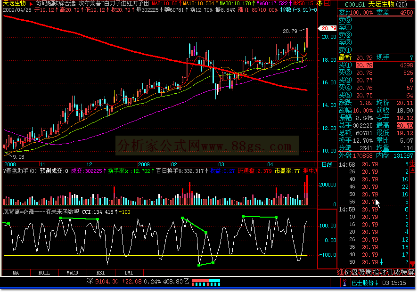The width and height of the screenshot is (418, 292).
Task: Click the 天坛生物 stock name in chart title
Action: [15, 3]
